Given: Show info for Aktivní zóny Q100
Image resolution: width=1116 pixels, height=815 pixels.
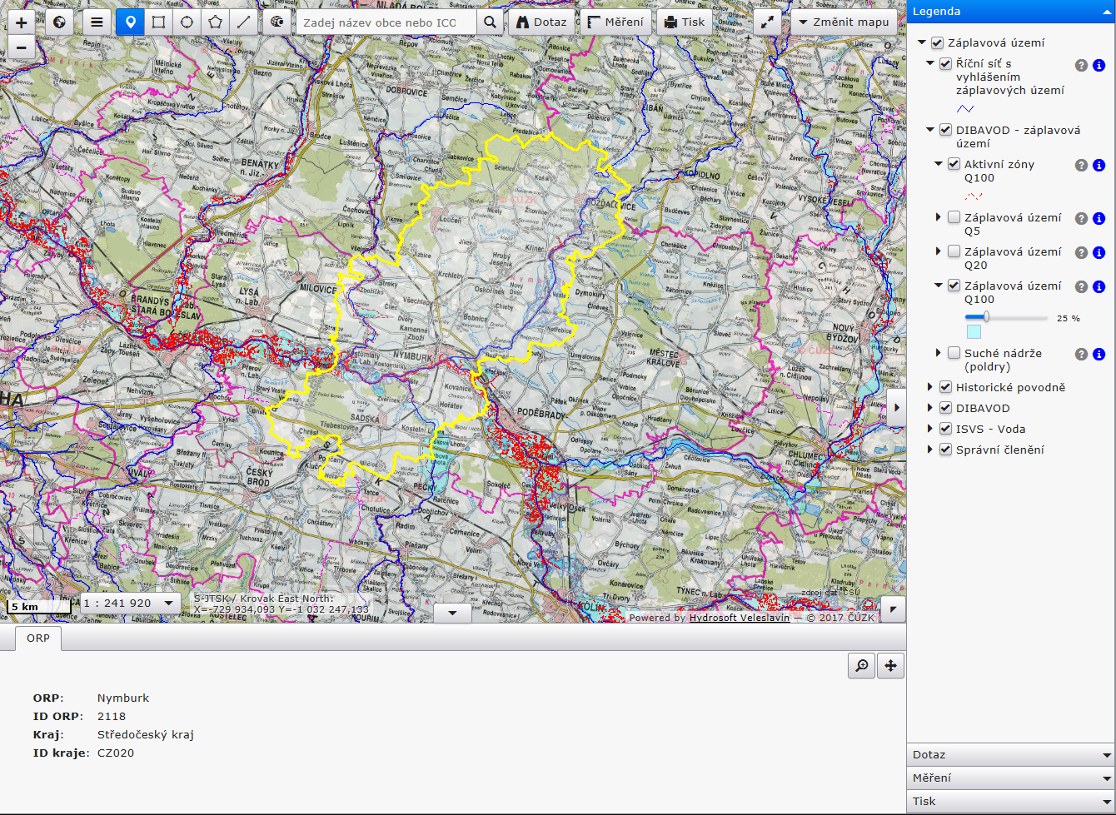Looking at the screenshot, I should tap(1099, 165).
